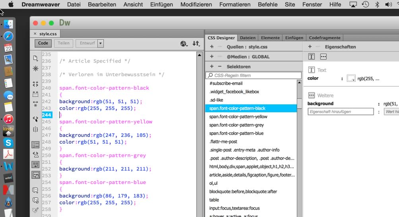Click the remove comment icon

point(35,200)
